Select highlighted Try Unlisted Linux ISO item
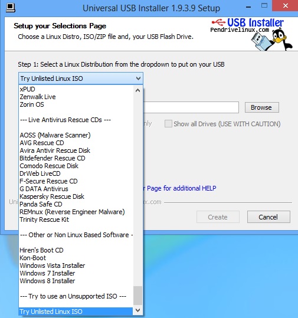The height and width of the screenshot is (318, 298). click(x=76, y=312)
